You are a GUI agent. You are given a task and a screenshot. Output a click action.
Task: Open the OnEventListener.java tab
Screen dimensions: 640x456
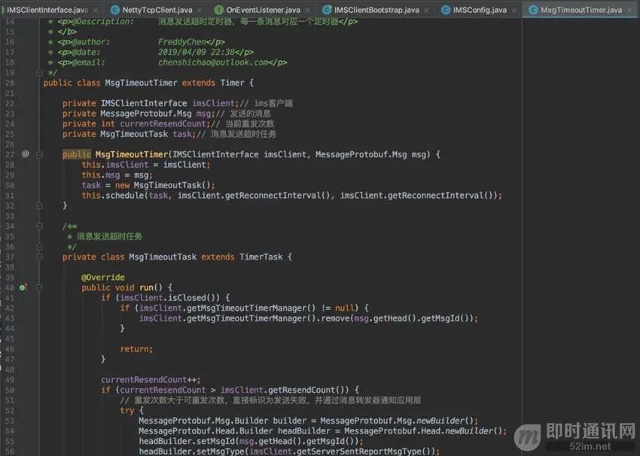[x=264, y=10]
